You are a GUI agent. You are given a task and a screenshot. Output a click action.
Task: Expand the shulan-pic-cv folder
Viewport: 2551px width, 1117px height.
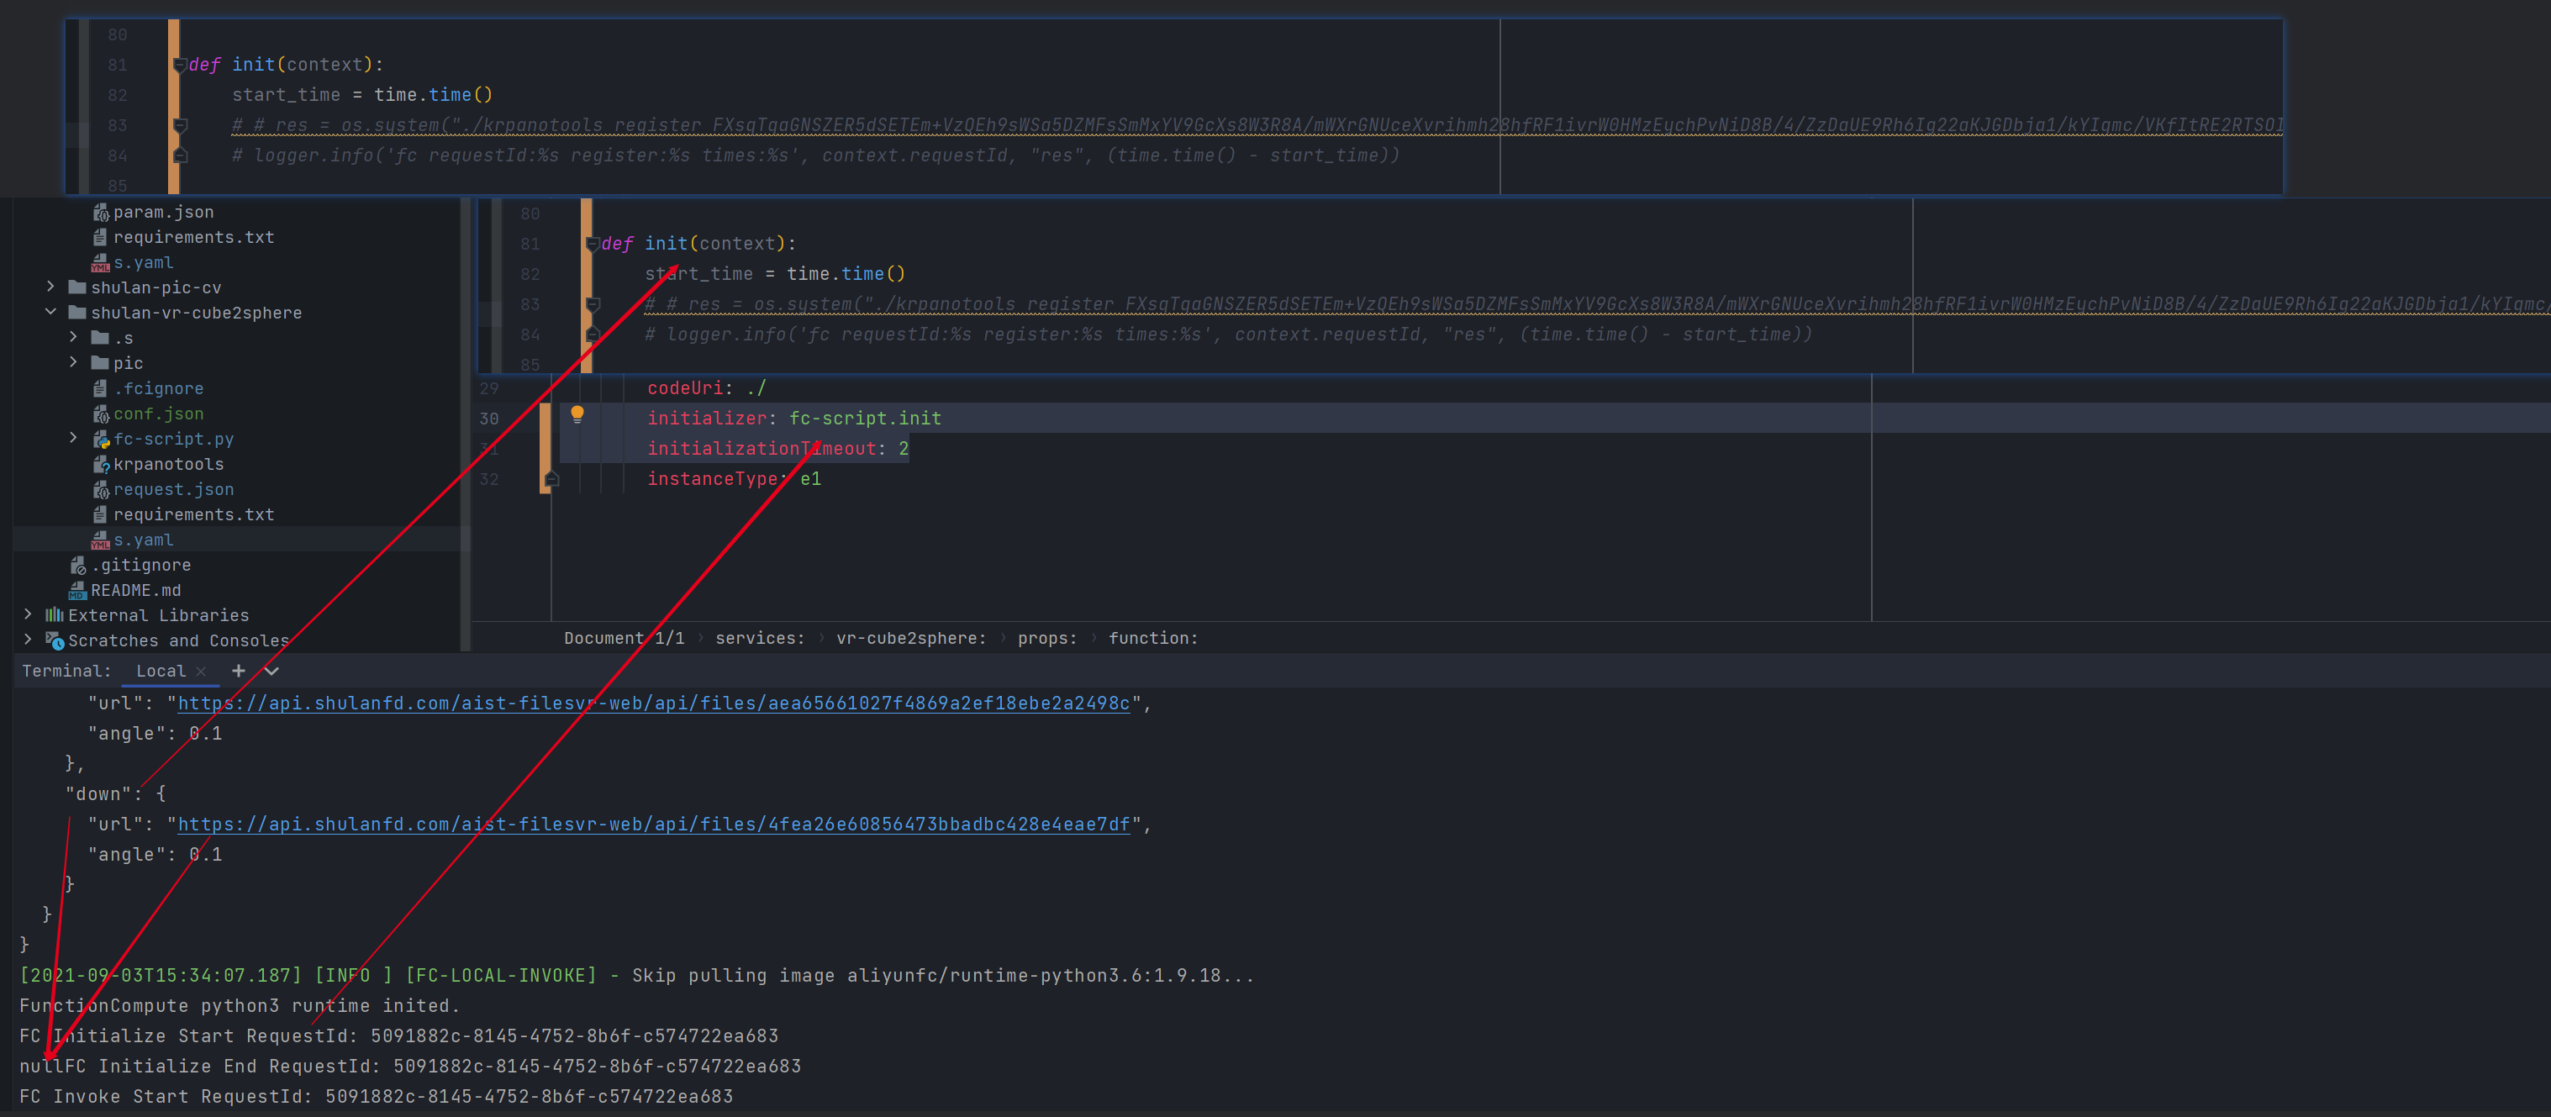(x=50, y=287)
